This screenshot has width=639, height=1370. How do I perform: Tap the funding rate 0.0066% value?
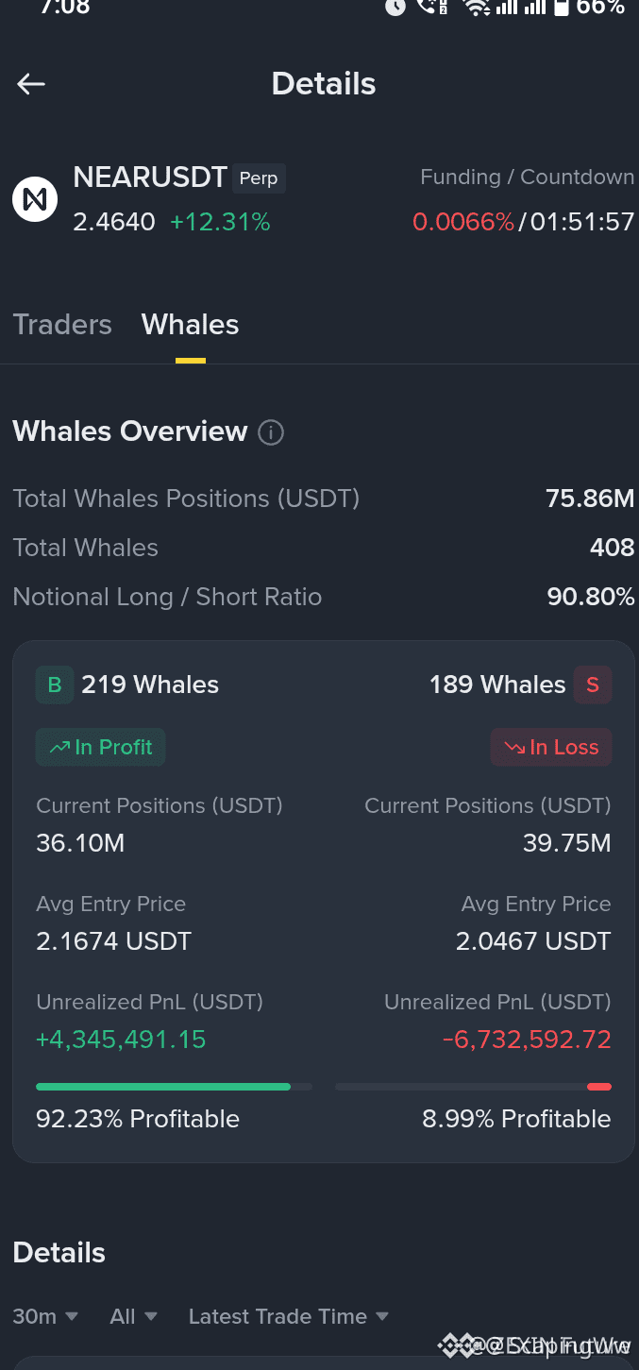(x=463, y=222)
